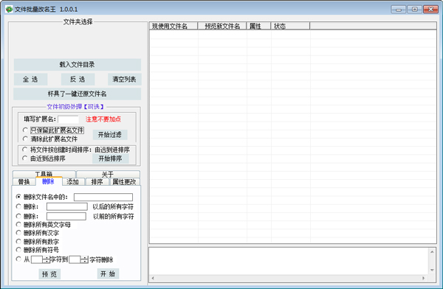
Task: Open the 添加 tab
Action: point(73,182)
